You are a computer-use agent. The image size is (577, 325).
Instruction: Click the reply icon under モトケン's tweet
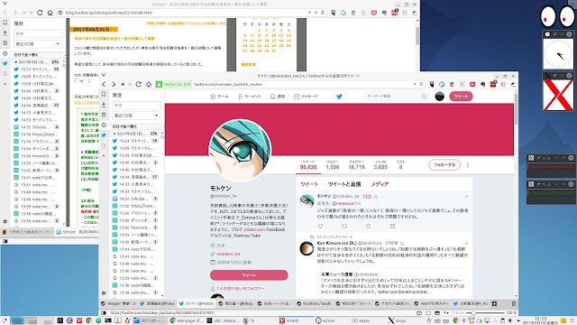321,227
